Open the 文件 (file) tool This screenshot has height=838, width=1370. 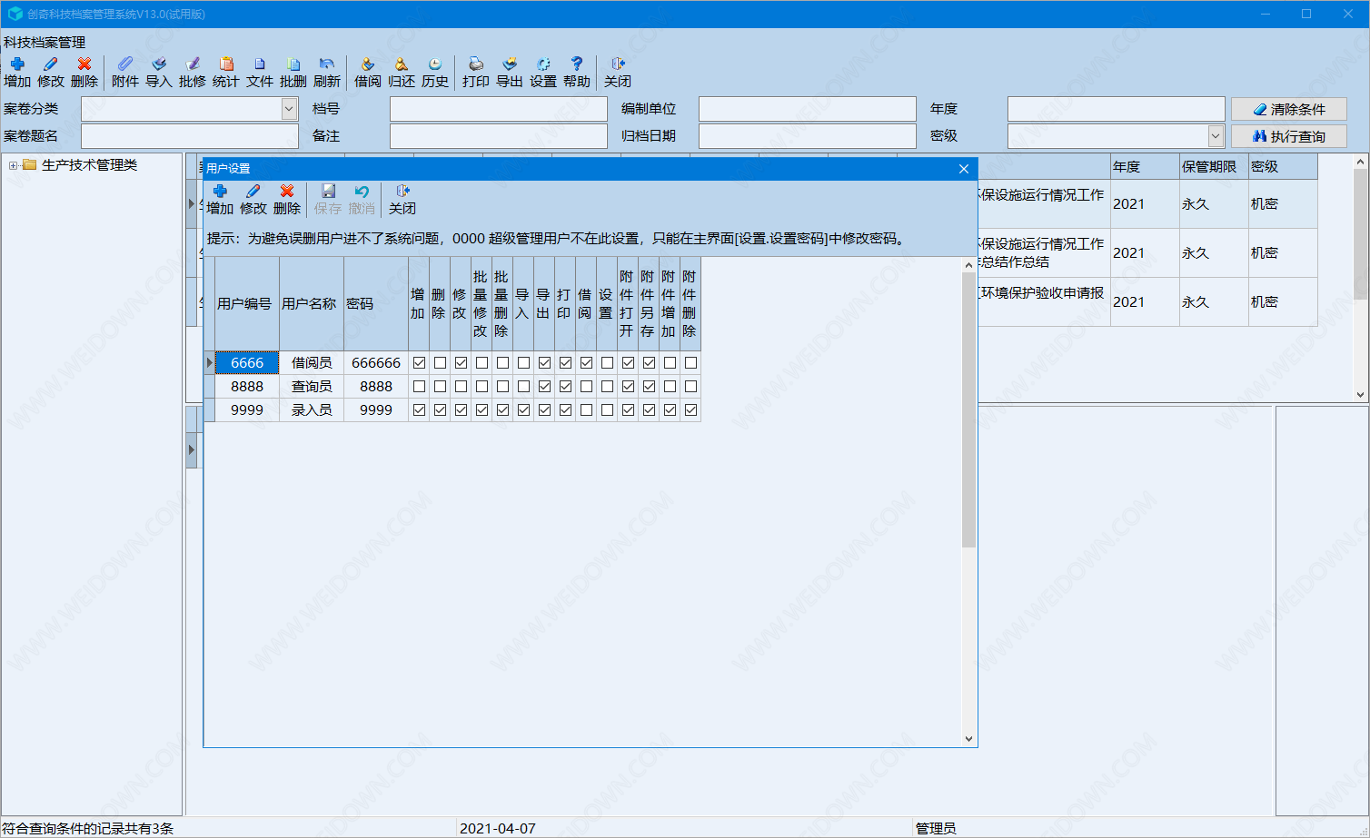coord(260,72)
